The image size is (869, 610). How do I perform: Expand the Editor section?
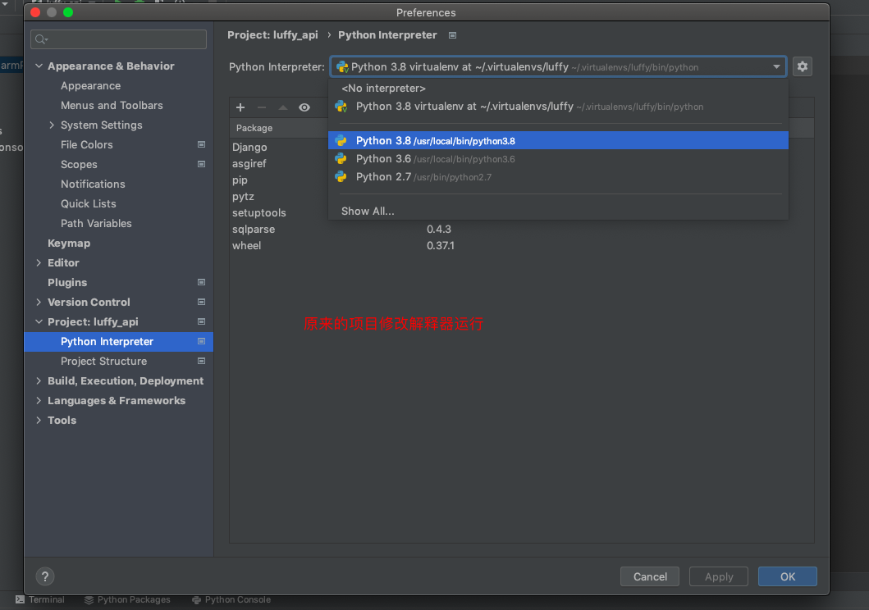point(39,263)
